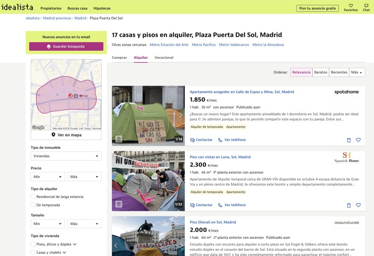
Task: Expand Casas y chalets subtypes chevron
Action: coord(64,252)
